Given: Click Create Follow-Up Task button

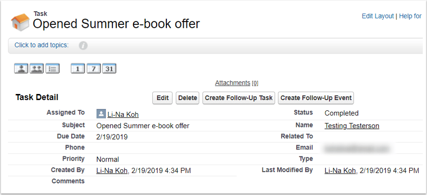Looking at the screenshot, I should [x=239, y=98].
